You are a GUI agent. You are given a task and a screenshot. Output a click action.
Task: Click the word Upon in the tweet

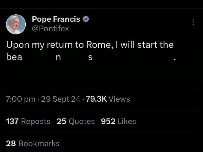(18, 45)
